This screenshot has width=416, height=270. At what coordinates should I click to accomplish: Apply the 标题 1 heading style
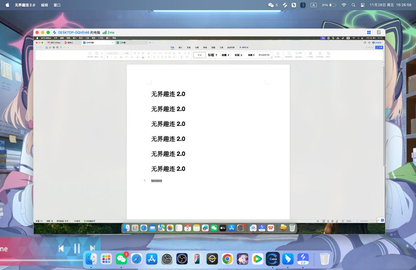coord(212,55)
